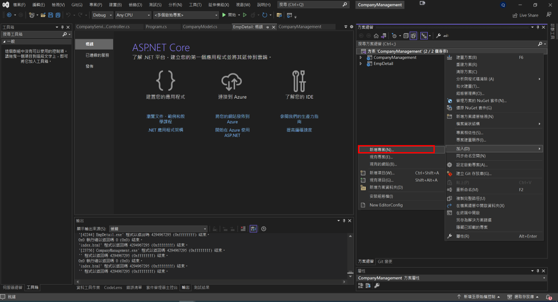
Task: Click the top search box 搜尋 (Ctrl+Q)
Action: tap(313, 5)
